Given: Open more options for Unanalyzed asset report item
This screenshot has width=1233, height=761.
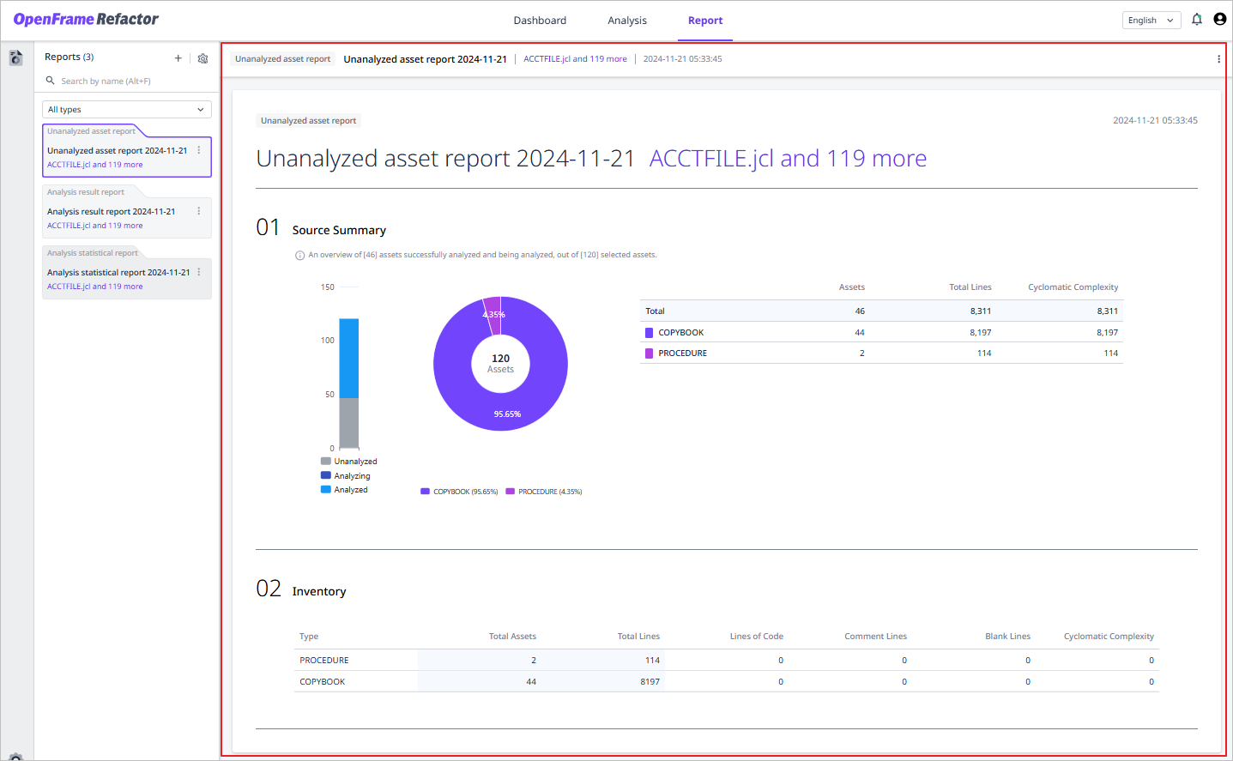Looking at the screenshot, I should (x=199, y=150).
